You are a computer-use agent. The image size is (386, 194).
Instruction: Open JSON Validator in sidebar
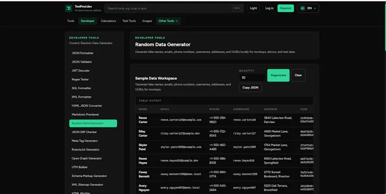pos(93,62)
